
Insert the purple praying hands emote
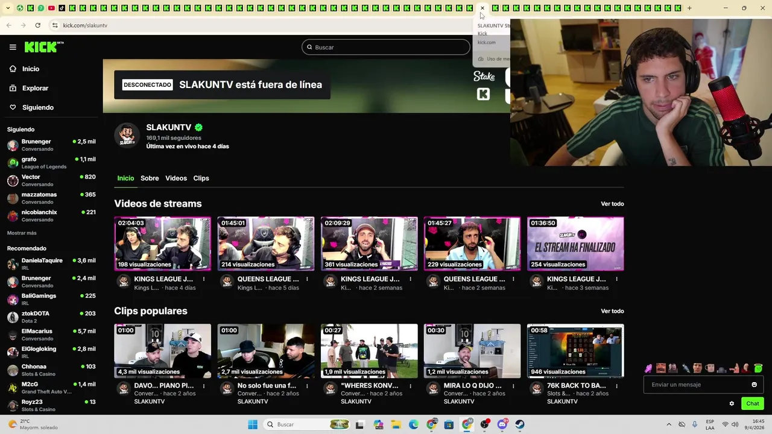point(648,368)
